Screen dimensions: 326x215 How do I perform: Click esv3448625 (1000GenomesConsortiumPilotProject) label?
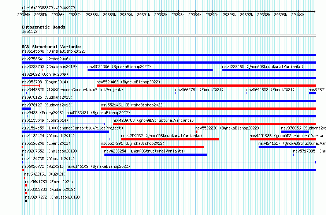(x=73, y=90)
